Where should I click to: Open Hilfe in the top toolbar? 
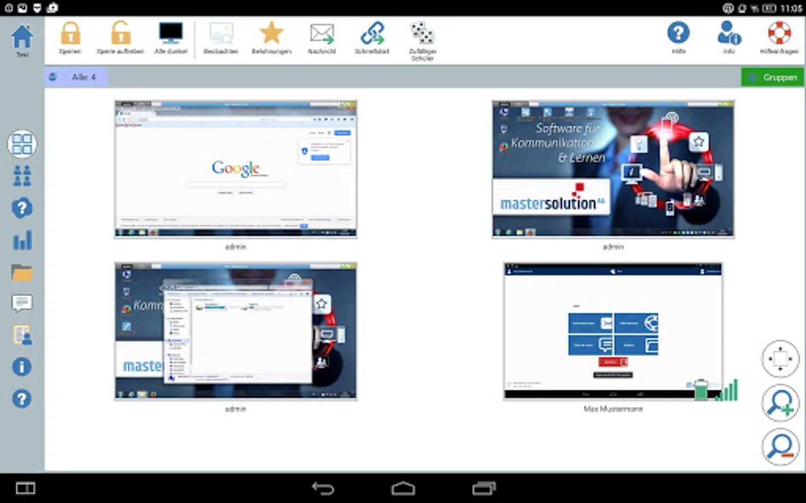pos(678,37)
